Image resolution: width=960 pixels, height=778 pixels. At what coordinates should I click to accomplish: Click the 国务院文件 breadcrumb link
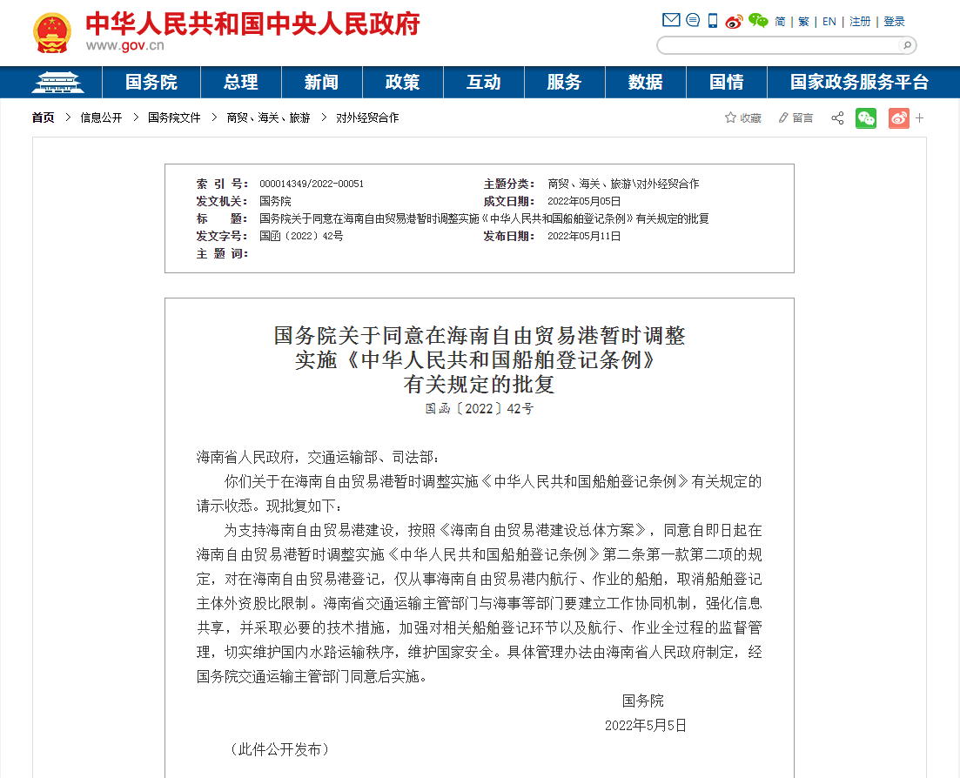tap(174, 117)
